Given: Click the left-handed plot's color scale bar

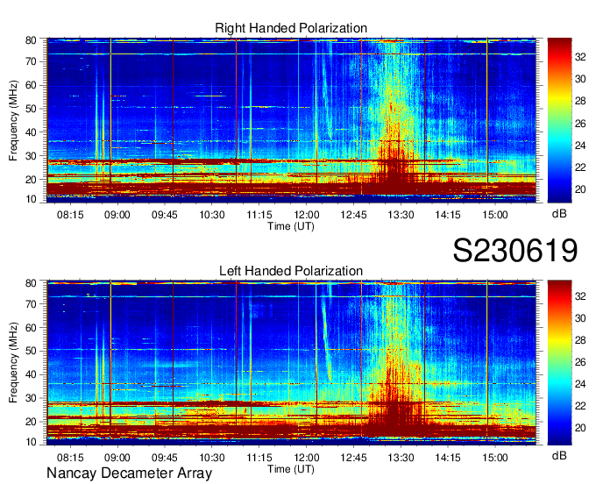Looking at the screenshot, I should (559, 362).
